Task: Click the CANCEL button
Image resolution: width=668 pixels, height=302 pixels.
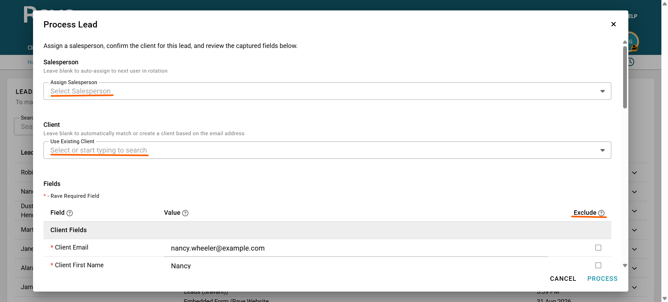Action: pos(563,279)
